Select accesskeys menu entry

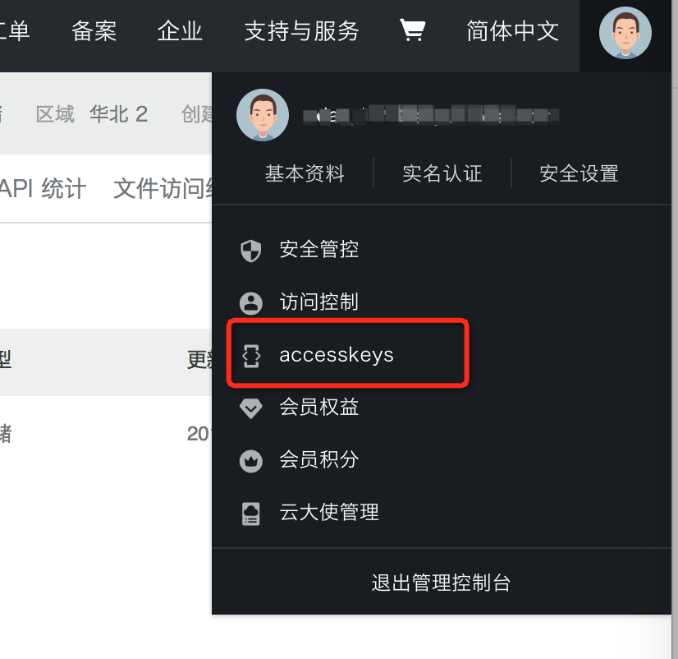point(348,353)
